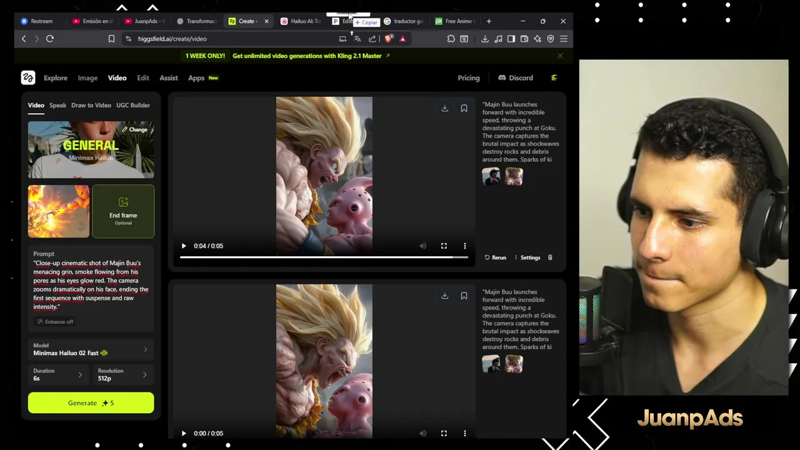
Task: Mute the first video volume
Action: [423, 246]
